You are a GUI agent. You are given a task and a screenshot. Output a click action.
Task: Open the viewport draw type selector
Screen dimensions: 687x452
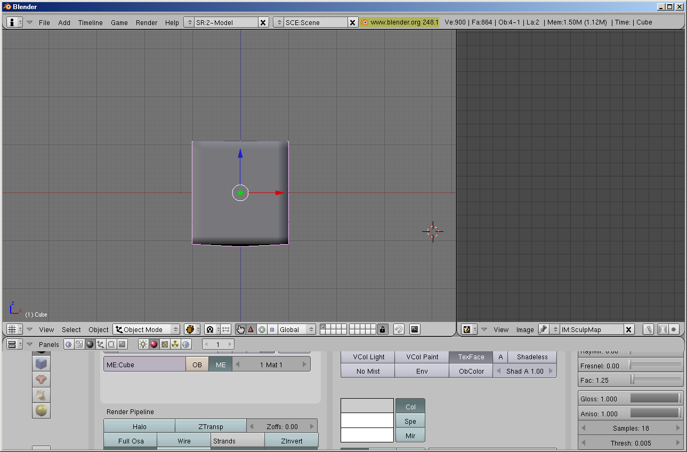coord(192,329)
